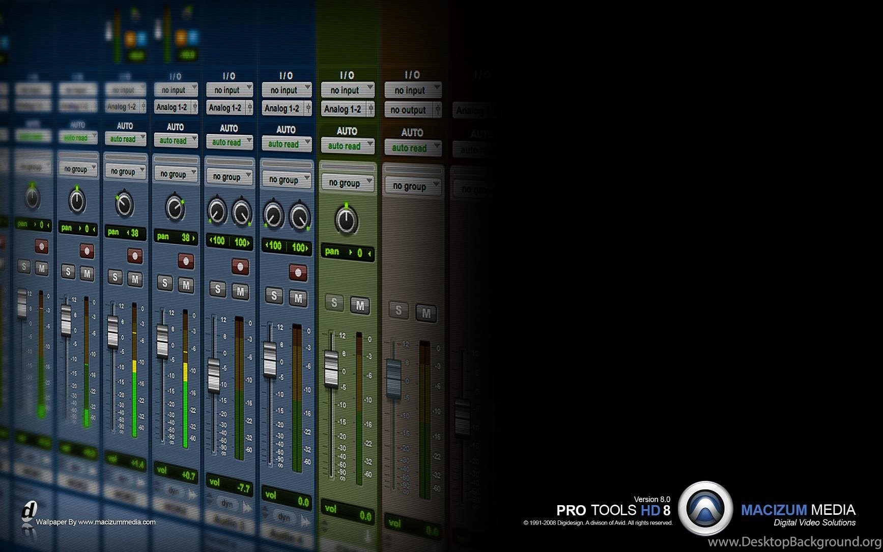Record-enable the track showing vol +1.4
The image size is (883, 552).
[x=135, y=256]
